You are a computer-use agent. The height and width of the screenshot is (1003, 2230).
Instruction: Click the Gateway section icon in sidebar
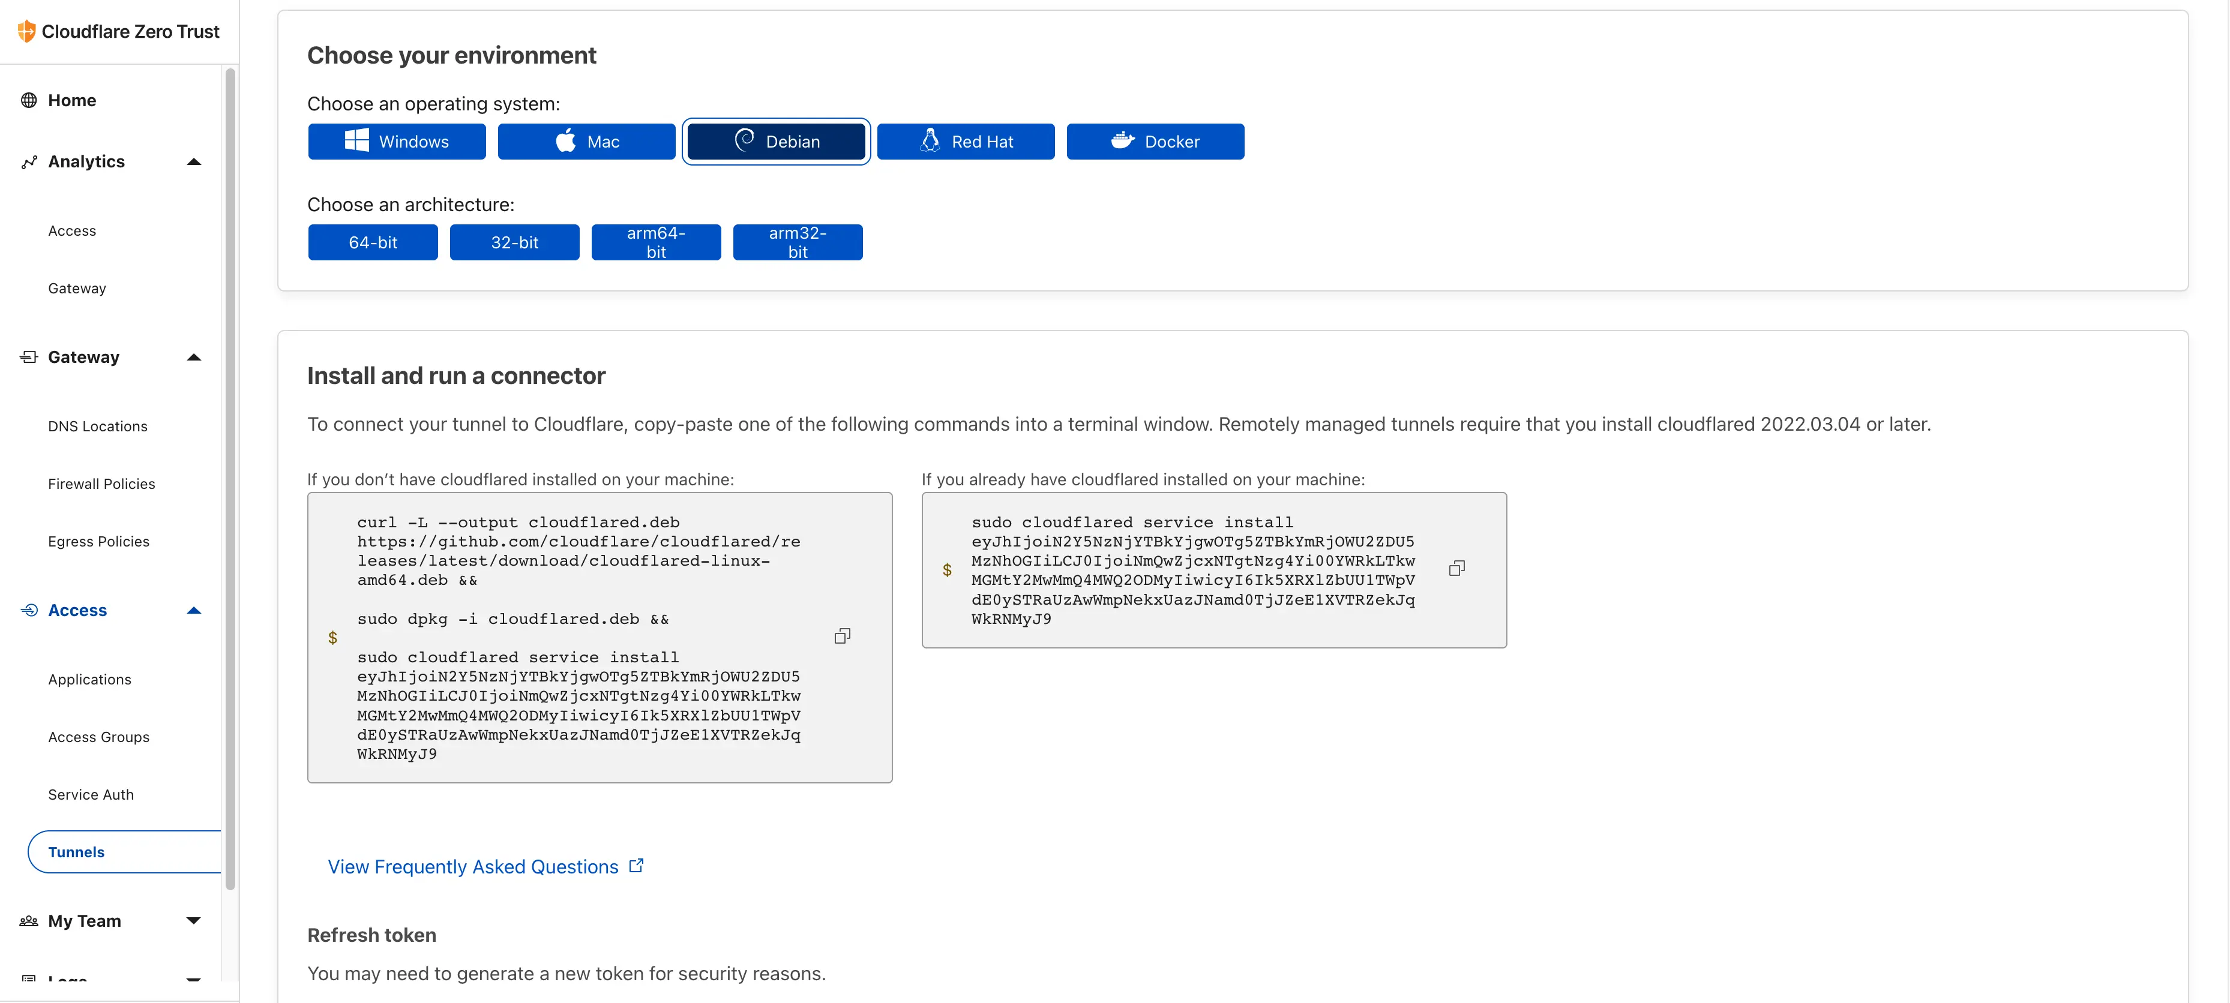click(29, 358)
